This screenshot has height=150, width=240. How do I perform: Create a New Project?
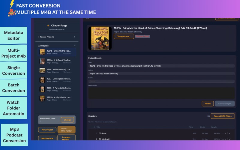pos(47,130)
